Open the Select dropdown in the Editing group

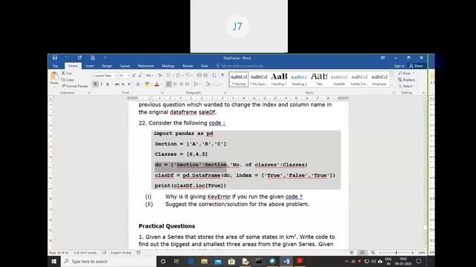click(406, 86)
